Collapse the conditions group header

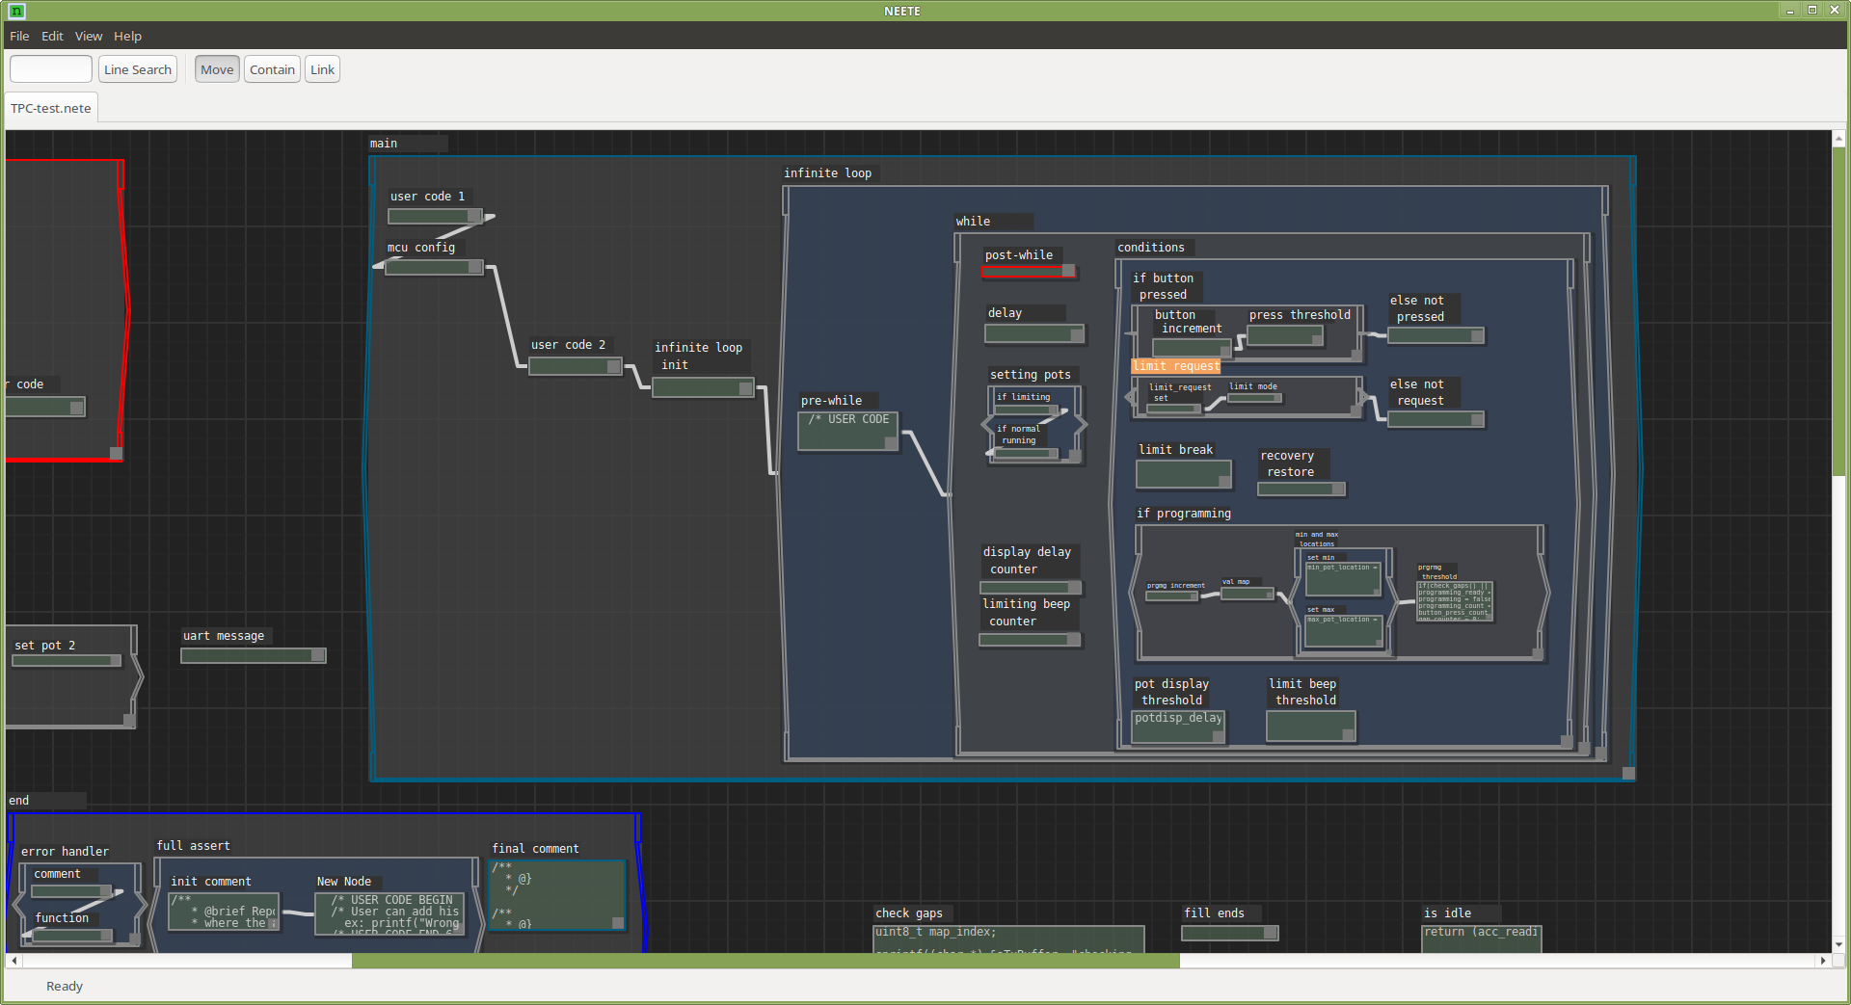point(1151,248)
